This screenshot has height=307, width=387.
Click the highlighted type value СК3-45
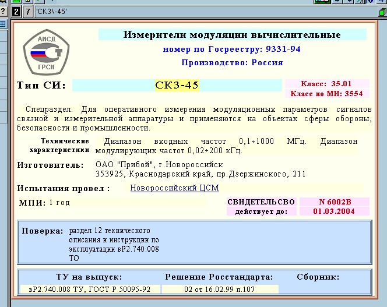(x=177, y=85)
